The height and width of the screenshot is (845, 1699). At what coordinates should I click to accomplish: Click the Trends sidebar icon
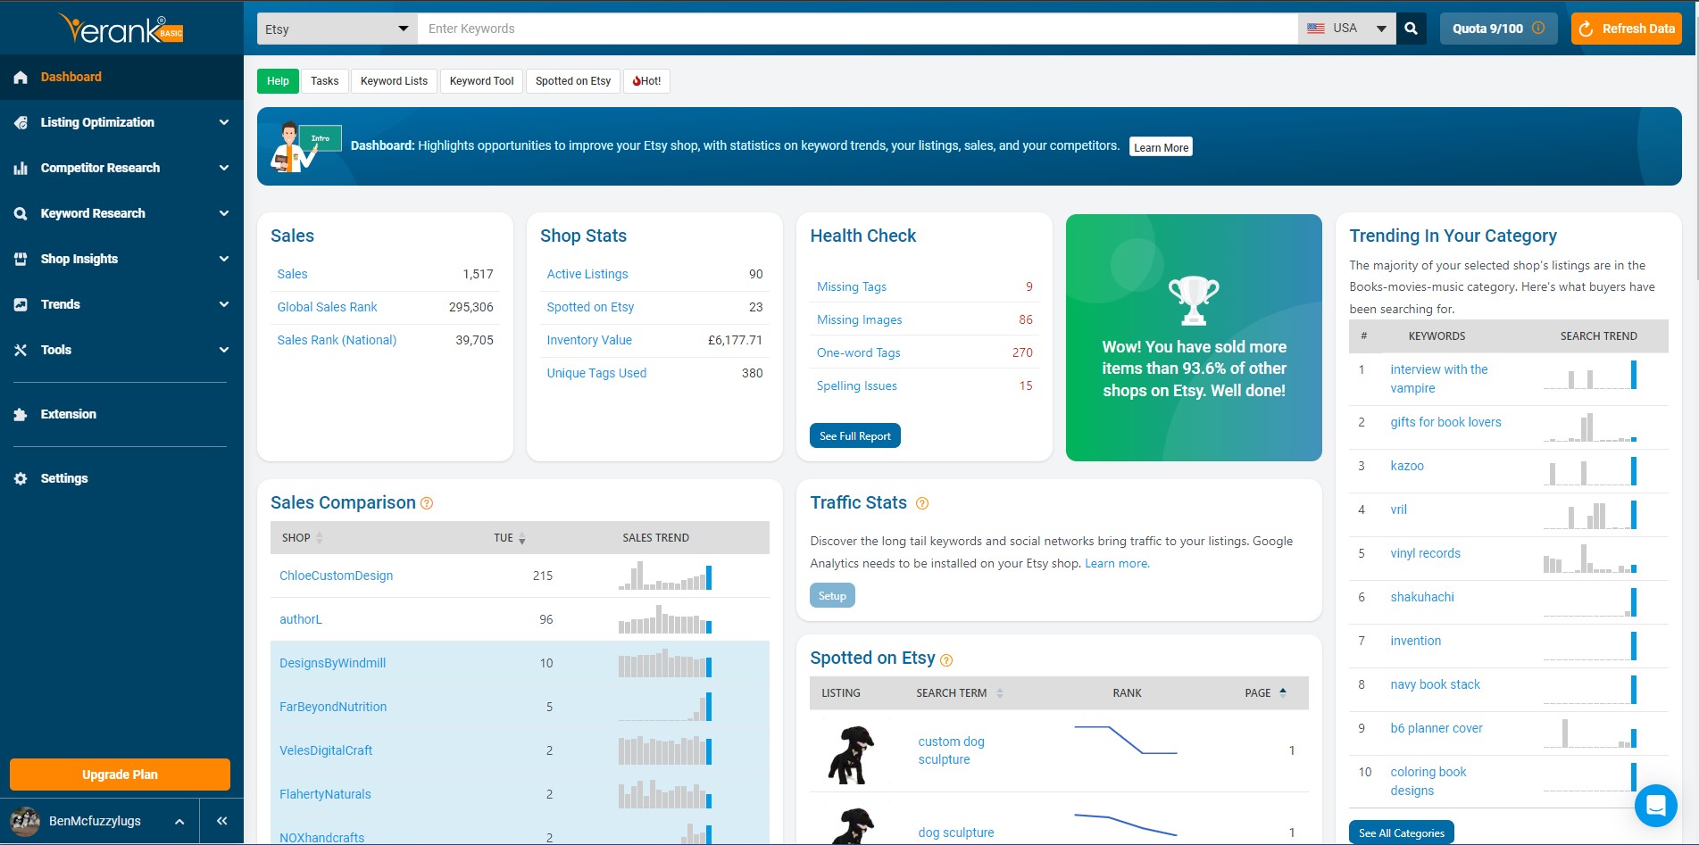click(21, 305)
